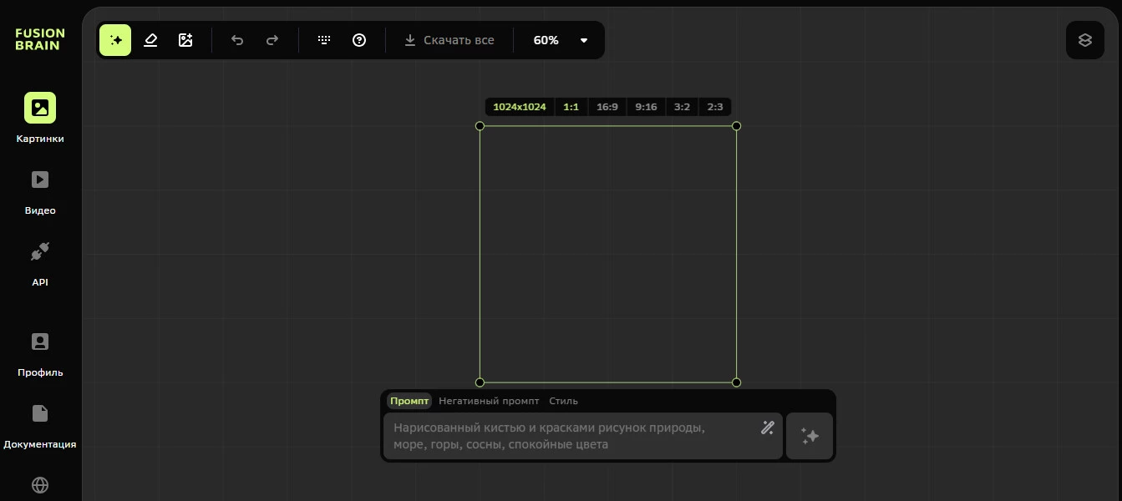Click Скачать все download button
The width and height of the screenshot is (1122, 501).
449,40
